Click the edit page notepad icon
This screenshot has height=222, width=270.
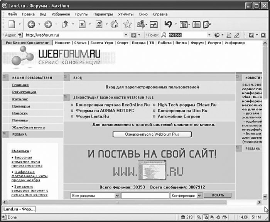tap(207, 24)
